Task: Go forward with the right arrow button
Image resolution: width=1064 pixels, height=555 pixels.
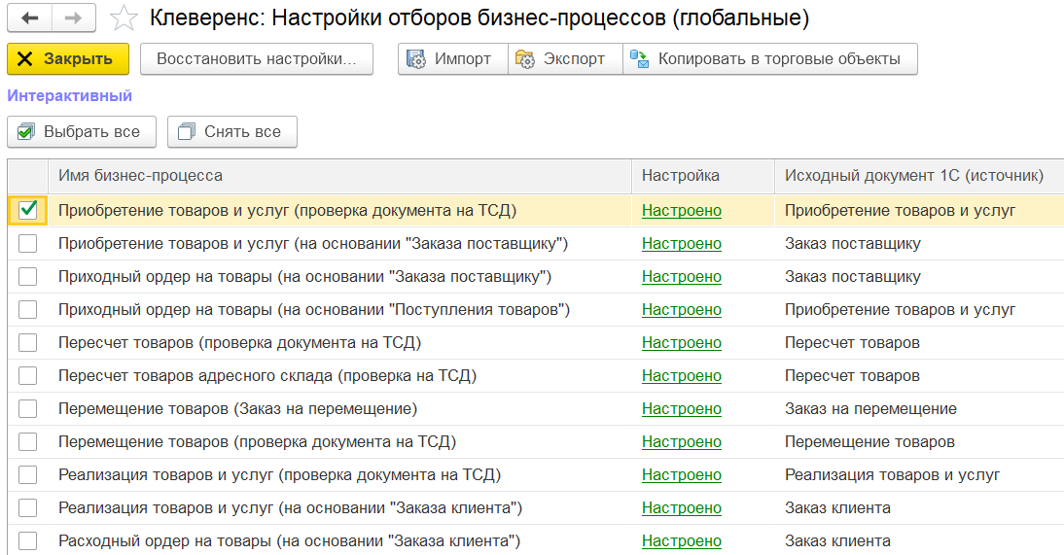Action: [x=73, y=18]
